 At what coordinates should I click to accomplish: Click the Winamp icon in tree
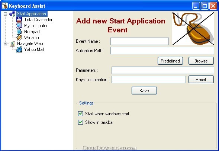click(19, 38)
